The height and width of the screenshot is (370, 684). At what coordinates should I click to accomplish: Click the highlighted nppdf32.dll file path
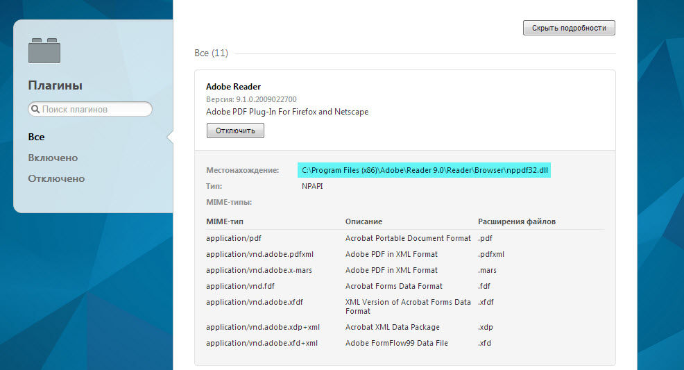tap(425, 170)
